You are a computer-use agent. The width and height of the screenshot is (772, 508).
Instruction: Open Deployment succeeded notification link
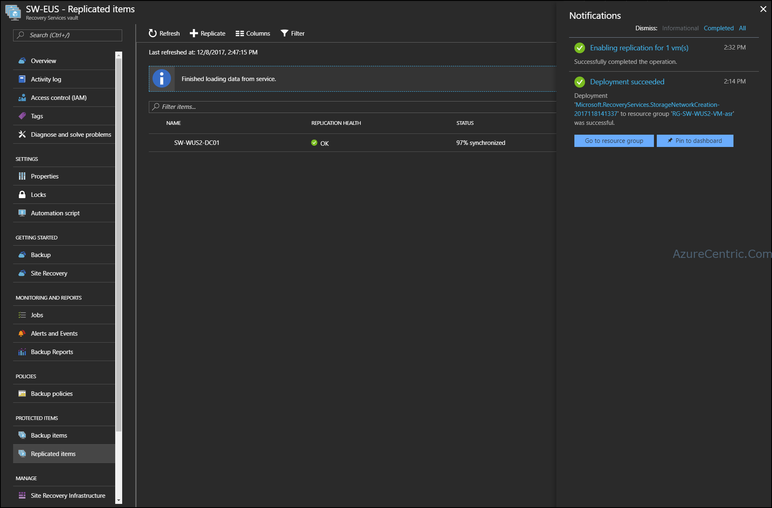(627, 82)
